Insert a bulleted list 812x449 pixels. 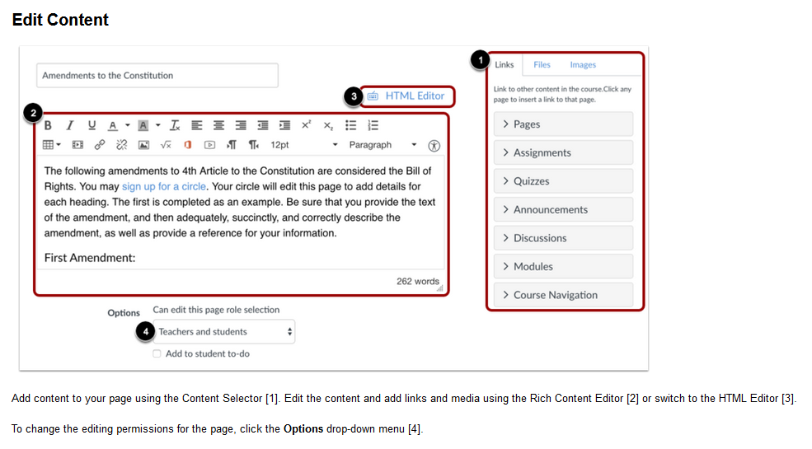point(350,125)
